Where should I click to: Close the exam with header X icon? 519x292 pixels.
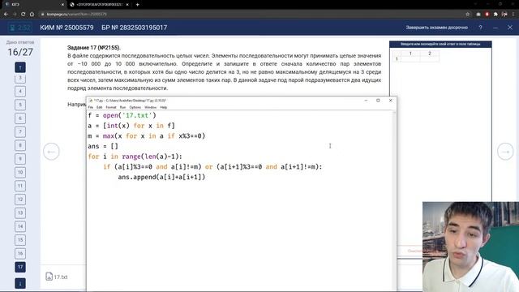click(510, 28)
